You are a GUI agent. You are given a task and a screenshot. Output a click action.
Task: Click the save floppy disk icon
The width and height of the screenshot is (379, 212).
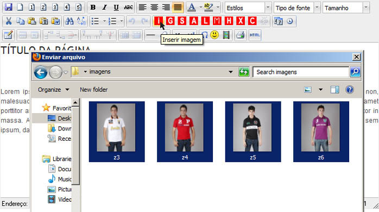coord(9,7)
